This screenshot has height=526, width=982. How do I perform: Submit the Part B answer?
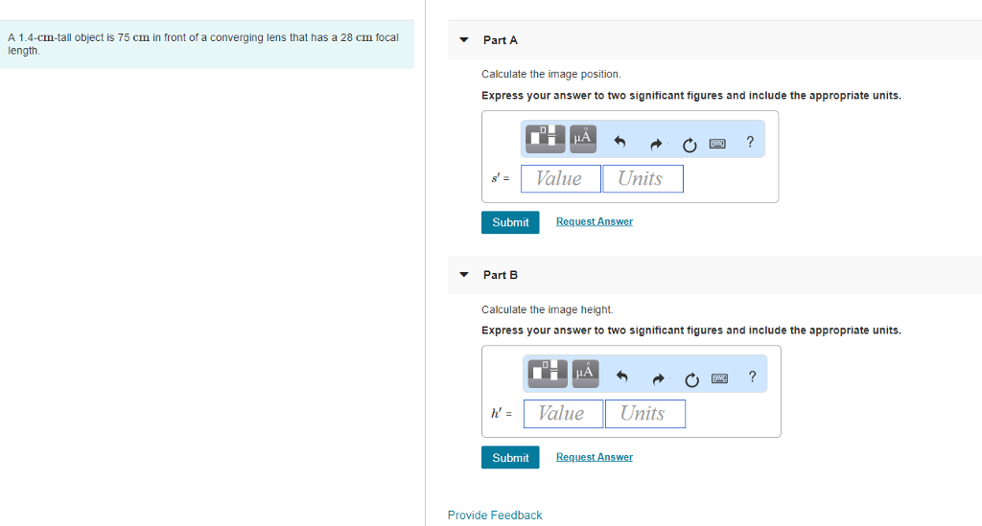click(x=510, y=458)
